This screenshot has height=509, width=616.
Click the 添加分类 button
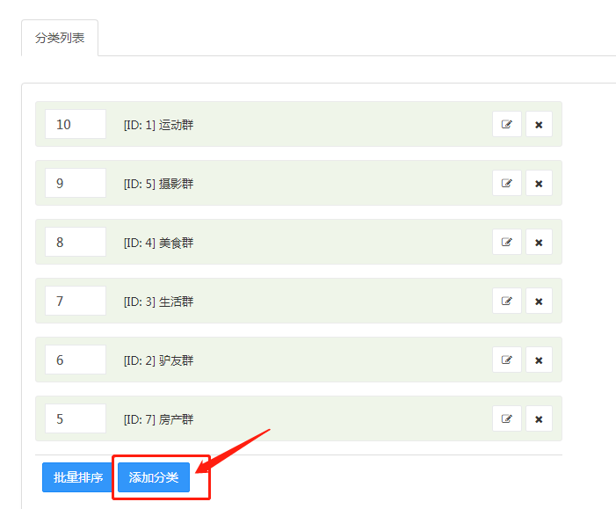[x=154, y=477]
